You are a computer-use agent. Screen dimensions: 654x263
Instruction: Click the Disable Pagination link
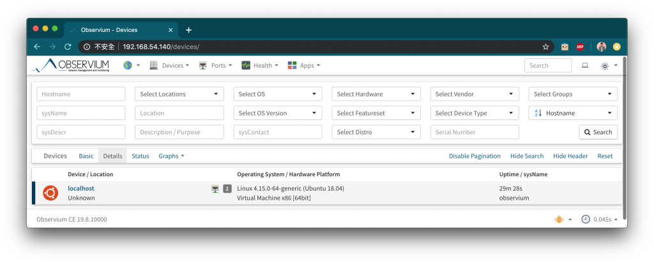475,156
